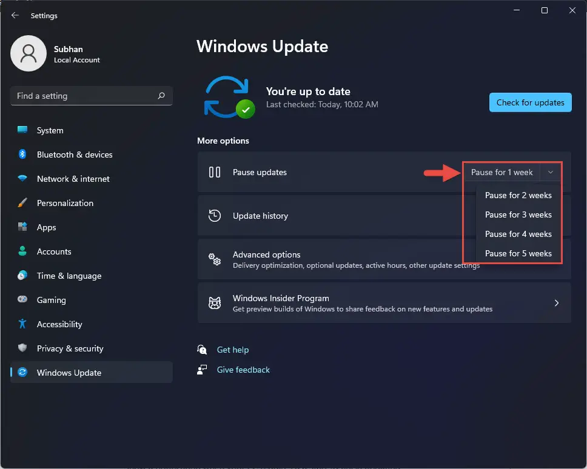The height and width of the screenshot is (469, 587).
Task: Select Windows Update in sidebar
Action: coord(92,372)
